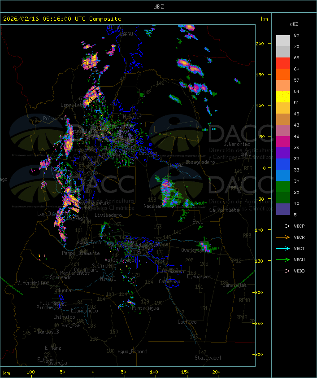Click the S.Geronimo map label
317x378 pixels.
(237, 144)
